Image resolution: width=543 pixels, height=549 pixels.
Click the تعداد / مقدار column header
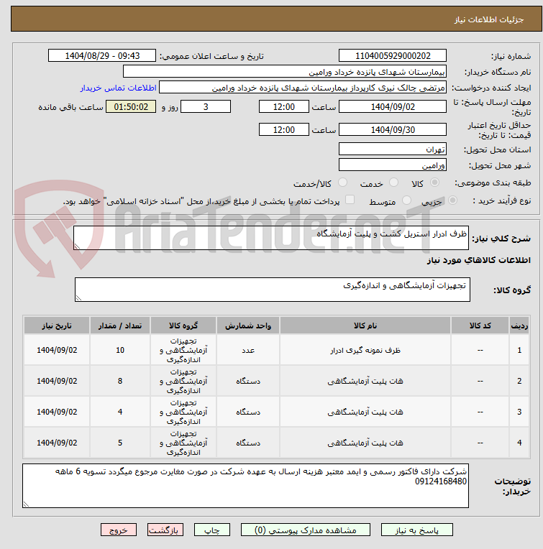tap(120, 326)
